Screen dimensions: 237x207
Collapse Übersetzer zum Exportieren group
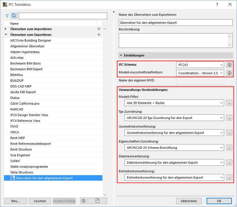6,35
